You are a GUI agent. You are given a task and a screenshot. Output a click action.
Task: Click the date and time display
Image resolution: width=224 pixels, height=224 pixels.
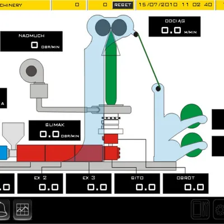pos(175,4)
